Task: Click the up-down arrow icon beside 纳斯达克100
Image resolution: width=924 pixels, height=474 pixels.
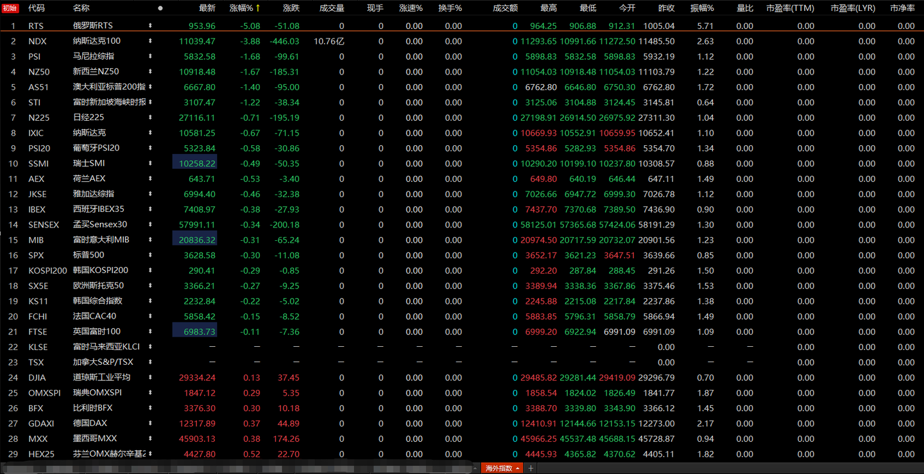Action: [150, 41]
